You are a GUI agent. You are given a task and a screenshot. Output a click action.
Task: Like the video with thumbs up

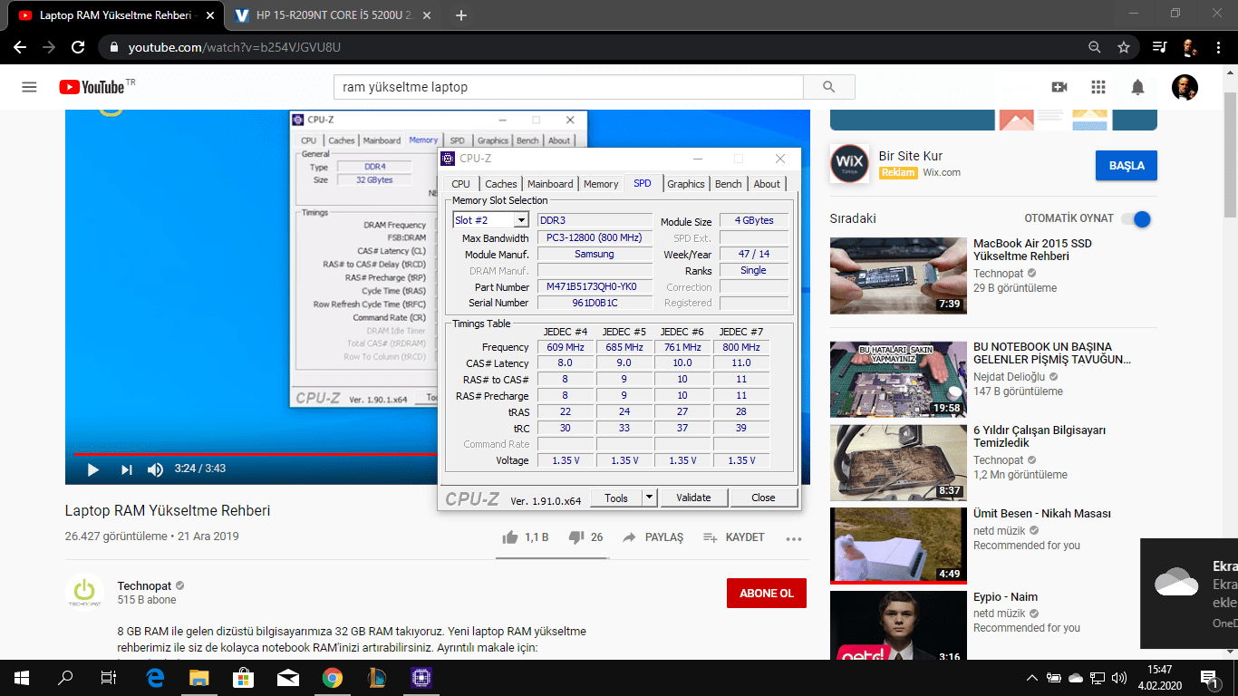pos(510,537)
